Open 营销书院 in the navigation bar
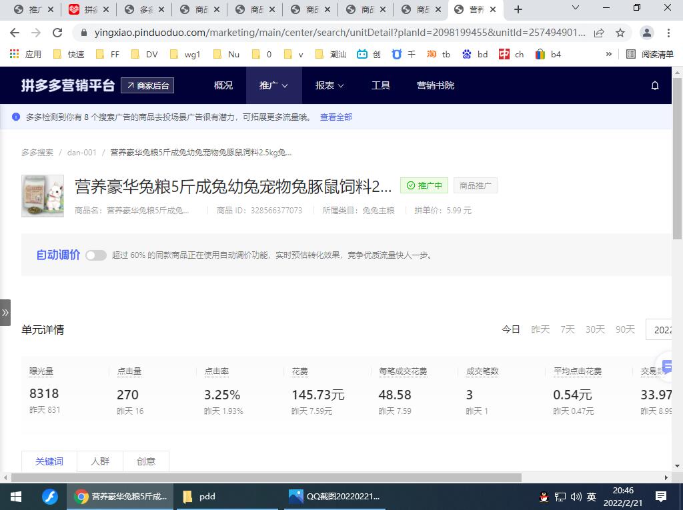This screenshot has height=510, width=683. pos(435,85)
